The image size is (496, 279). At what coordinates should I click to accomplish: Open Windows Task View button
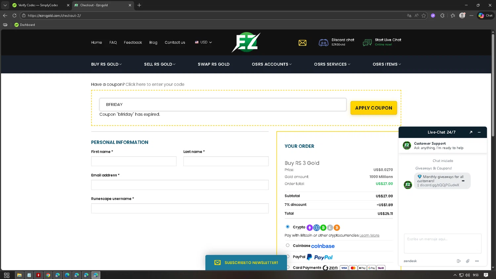click(x=7, y=275)
